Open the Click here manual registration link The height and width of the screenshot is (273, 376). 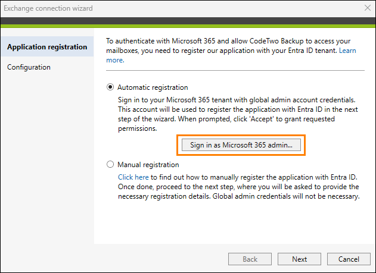coord(133,177)
